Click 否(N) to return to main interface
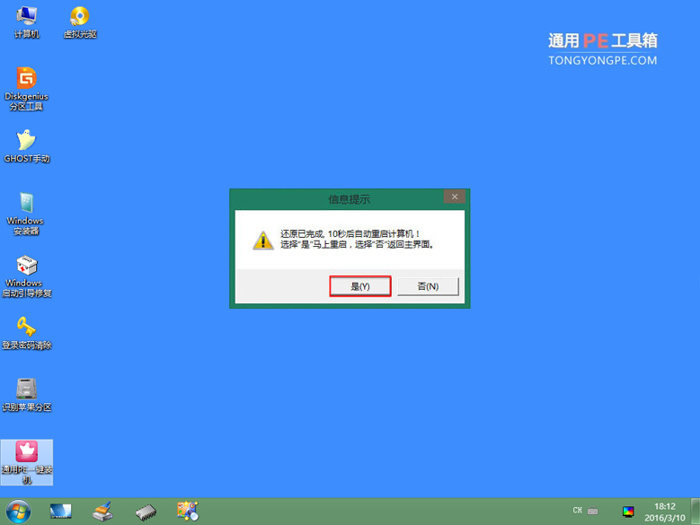The height and width of the screenshot is (525, 700). pyautogui.click(x=428, y=286)
